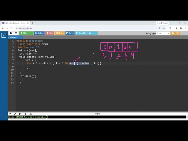Viewport: 188px width, 141px height.
Task: Run the program
Action: click(24, 33)
